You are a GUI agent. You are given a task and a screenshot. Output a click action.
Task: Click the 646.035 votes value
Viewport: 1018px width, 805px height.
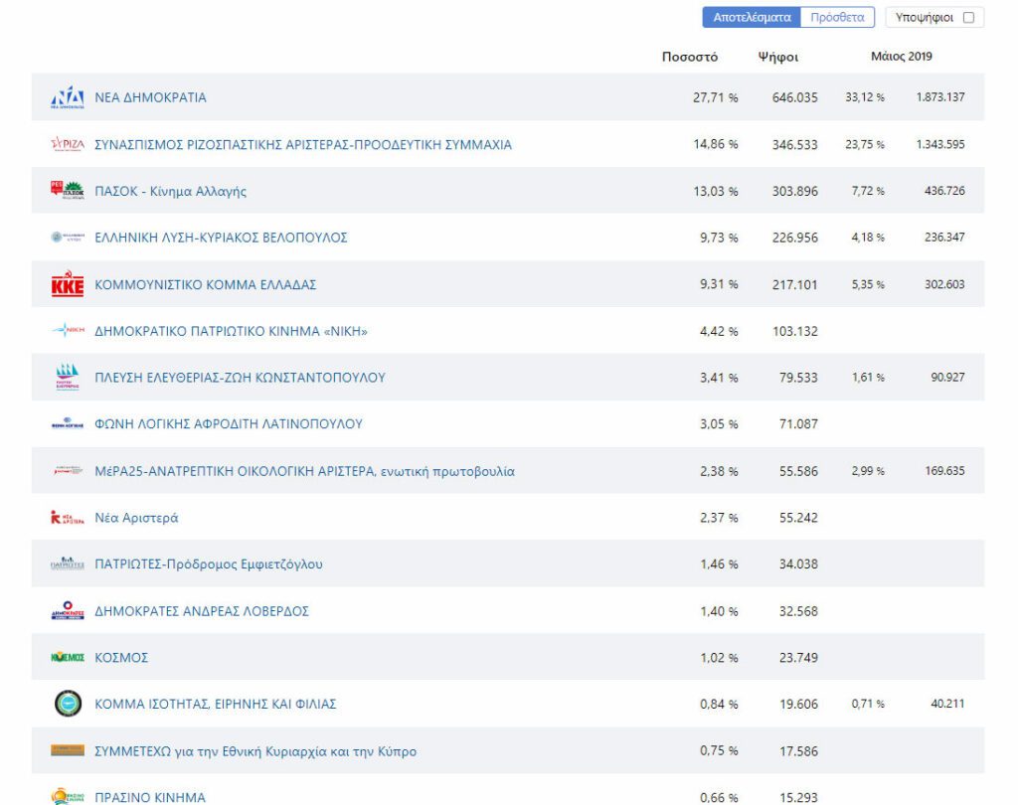794,98
